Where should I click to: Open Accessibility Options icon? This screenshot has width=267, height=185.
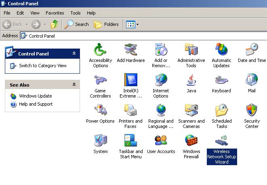point(100,49)
